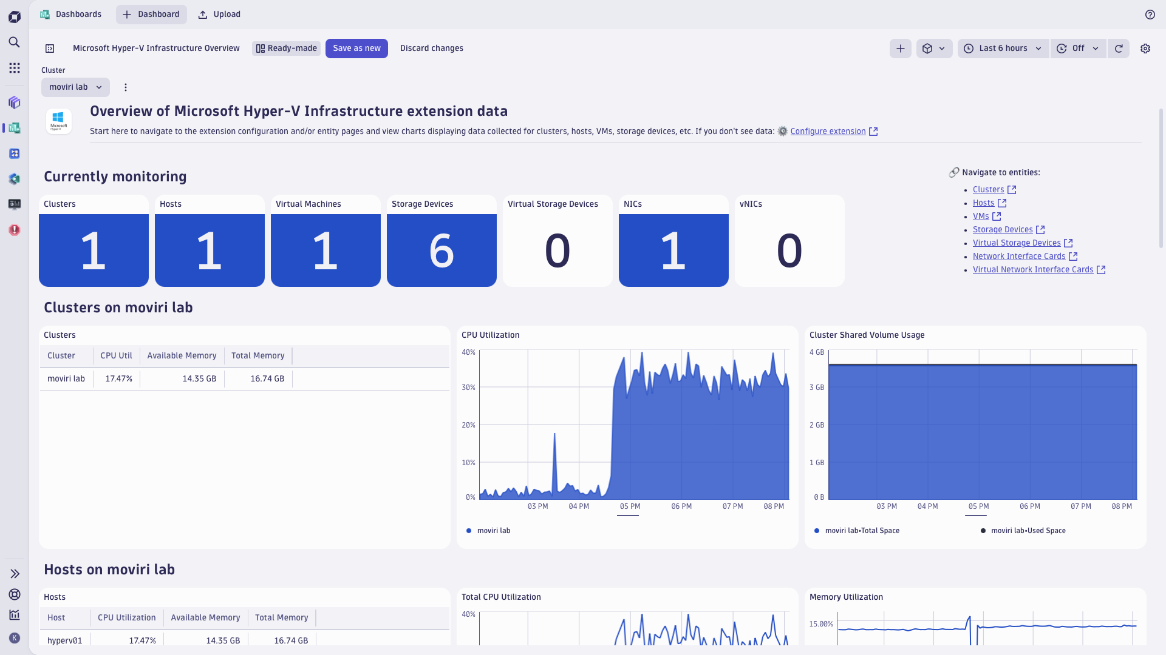This screenshot has width=1166, height=655.
Task: Open the Configure extension link
Action: pos(828,132)
